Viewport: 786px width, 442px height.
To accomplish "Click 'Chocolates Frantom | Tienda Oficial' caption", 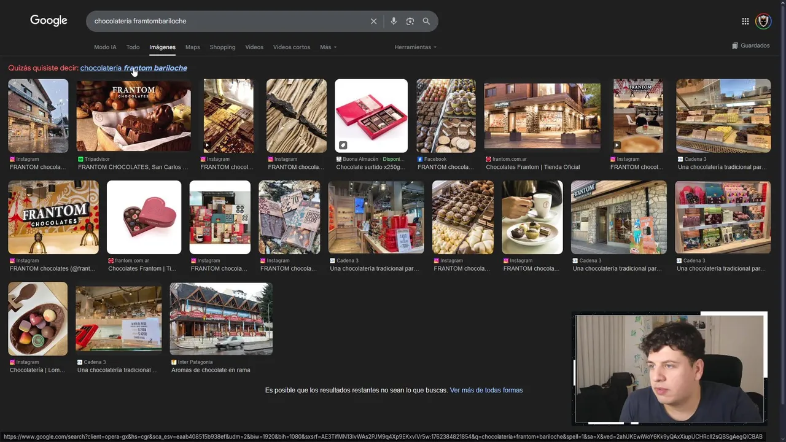I will [532, 167].
